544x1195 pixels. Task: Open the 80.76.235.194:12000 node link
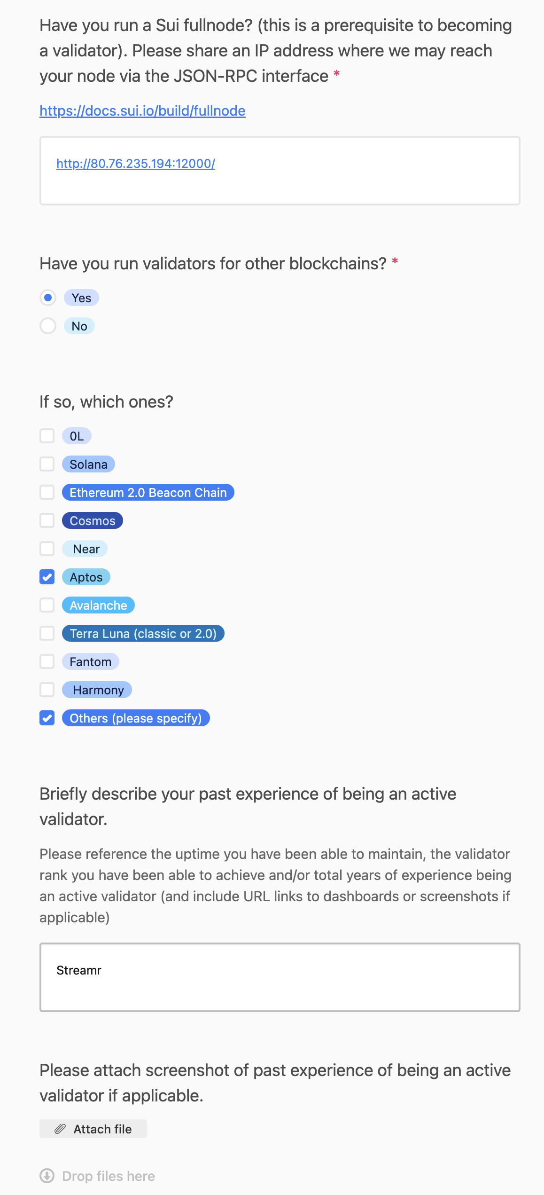click(x=136, y=164)
